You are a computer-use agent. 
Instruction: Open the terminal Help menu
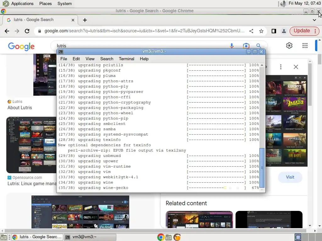point(144,59)
